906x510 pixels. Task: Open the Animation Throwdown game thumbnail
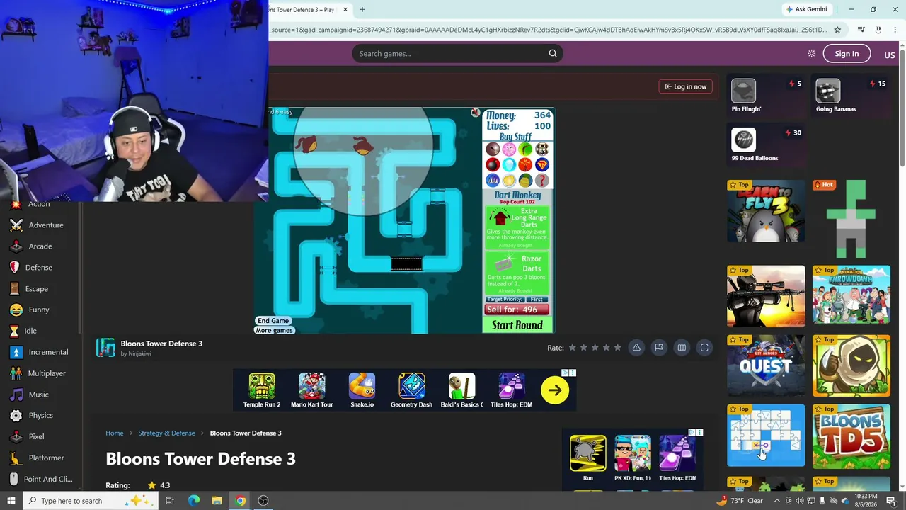[x=851, y=295]
